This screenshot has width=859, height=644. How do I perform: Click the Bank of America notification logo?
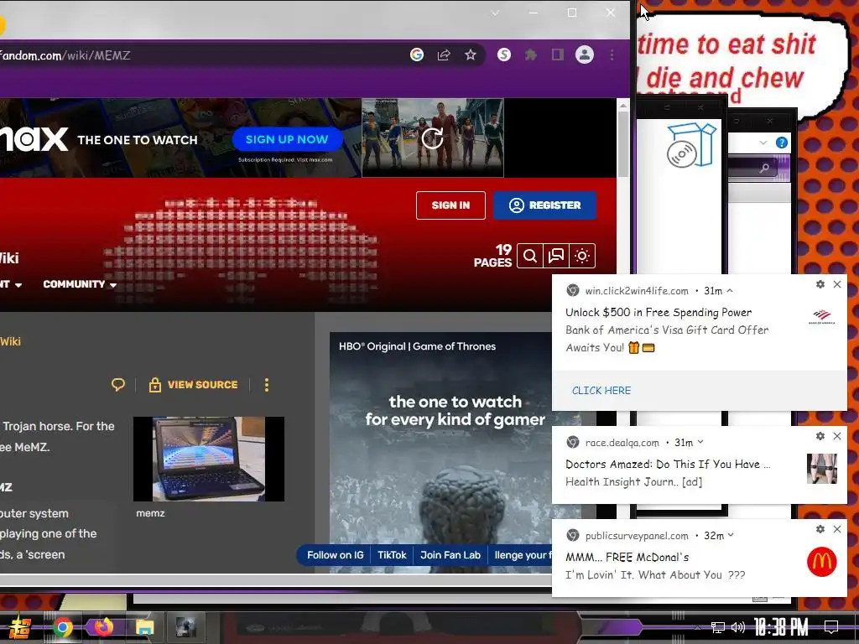pos(822,317)
